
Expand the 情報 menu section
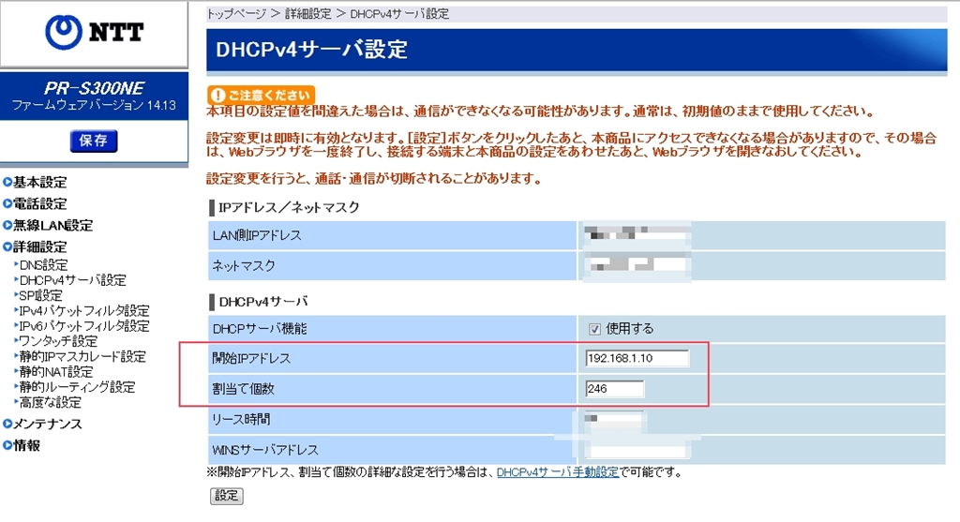[x=22, y=445]
